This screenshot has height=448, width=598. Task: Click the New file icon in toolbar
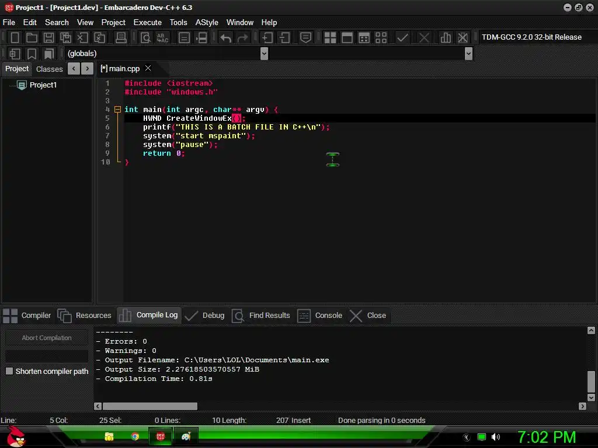[x=15, y=37]
